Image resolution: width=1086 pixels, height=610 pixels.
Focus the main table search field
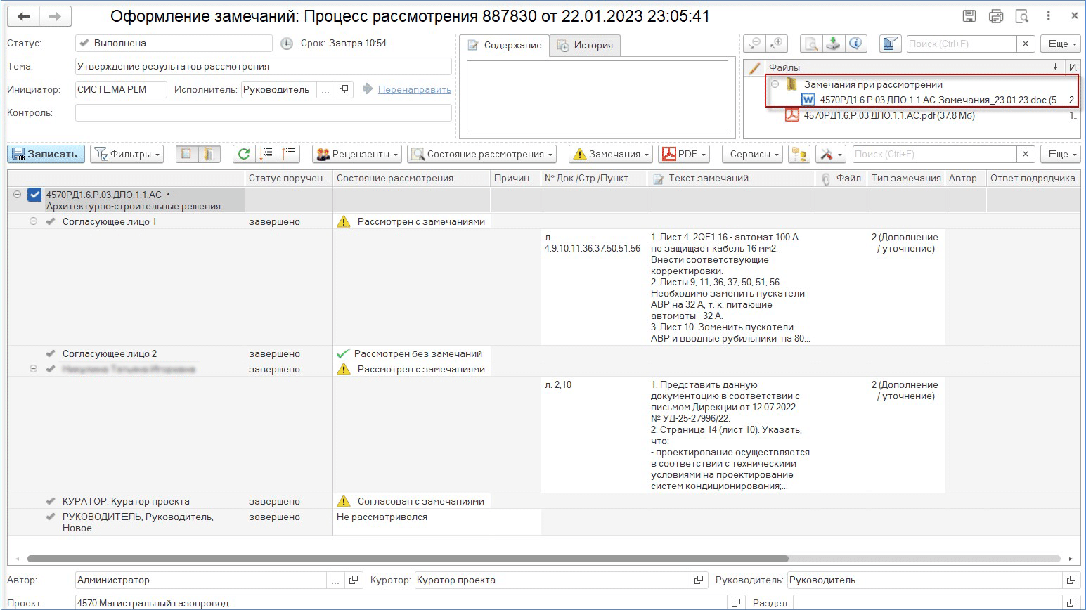coord(935,154)
